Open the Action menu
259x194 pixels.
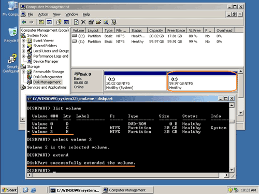pos(43,15)
